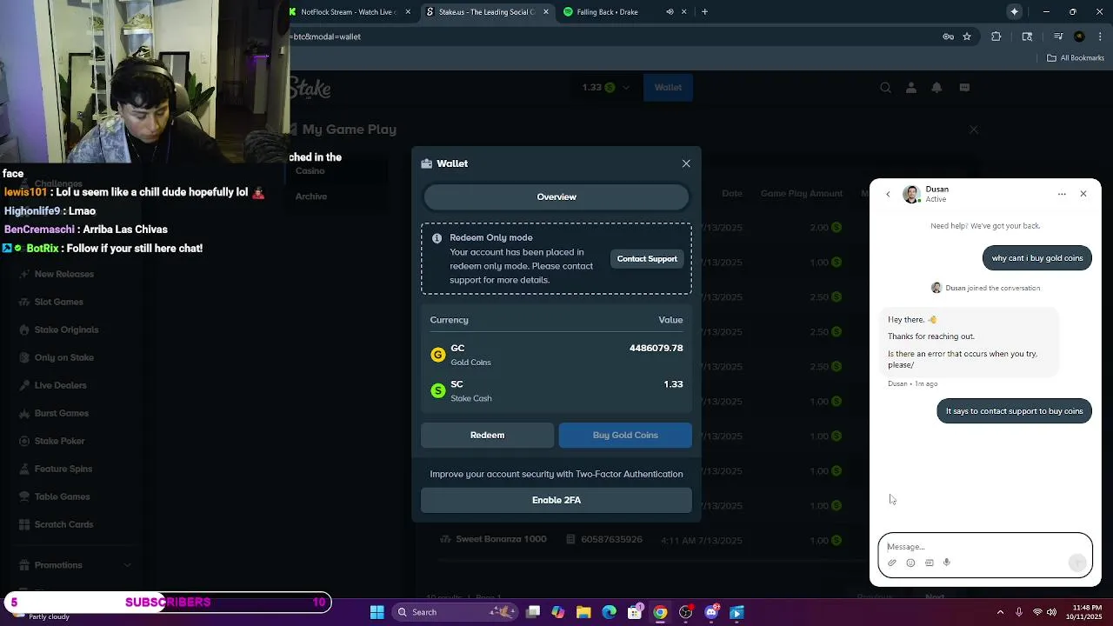1113x626 pixels.
Task: Select the Stake Cash SC icon
Action: (x=438, y=391)
